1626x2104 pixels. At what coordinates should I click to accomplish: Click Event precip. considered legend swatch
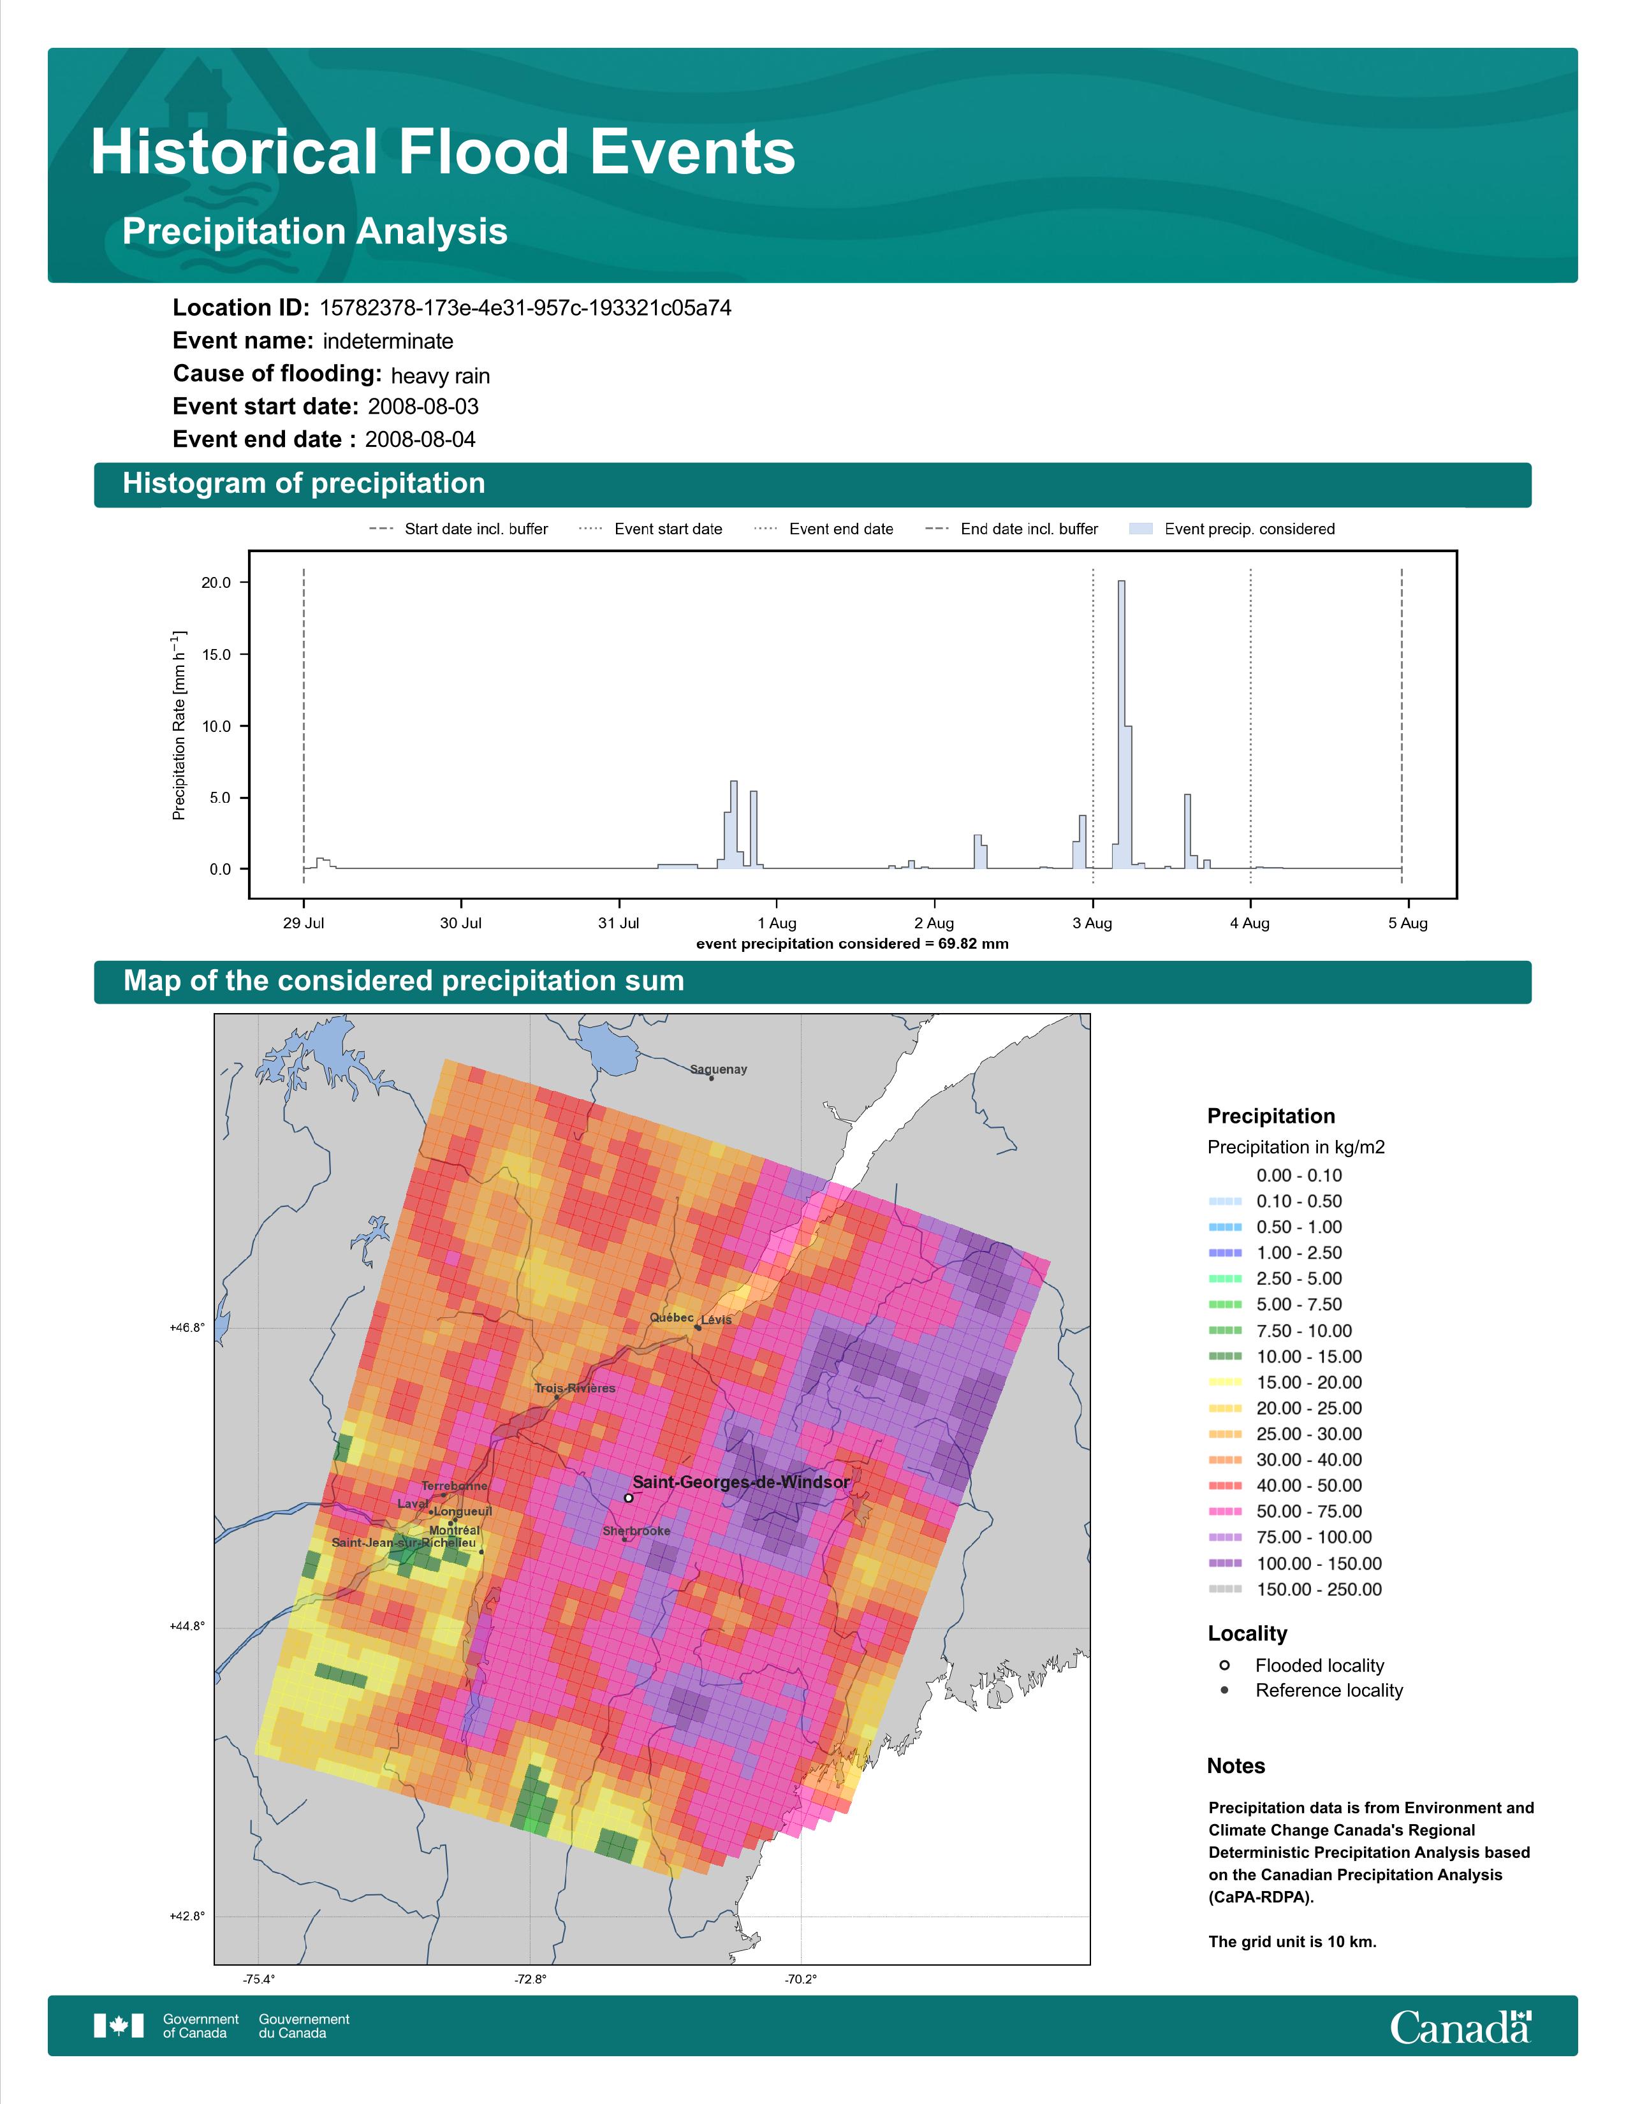pos(1141,529)
